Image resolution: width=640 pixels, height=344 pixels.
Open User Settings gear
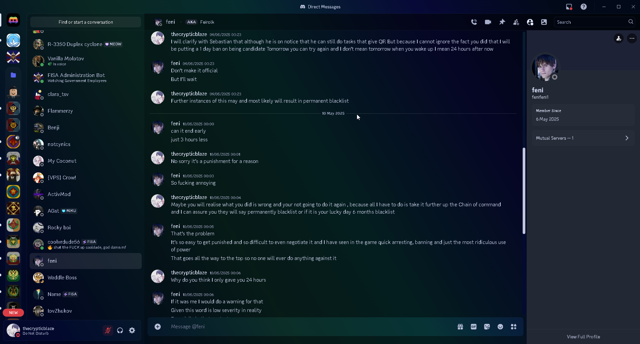click(x=132, y=330)
